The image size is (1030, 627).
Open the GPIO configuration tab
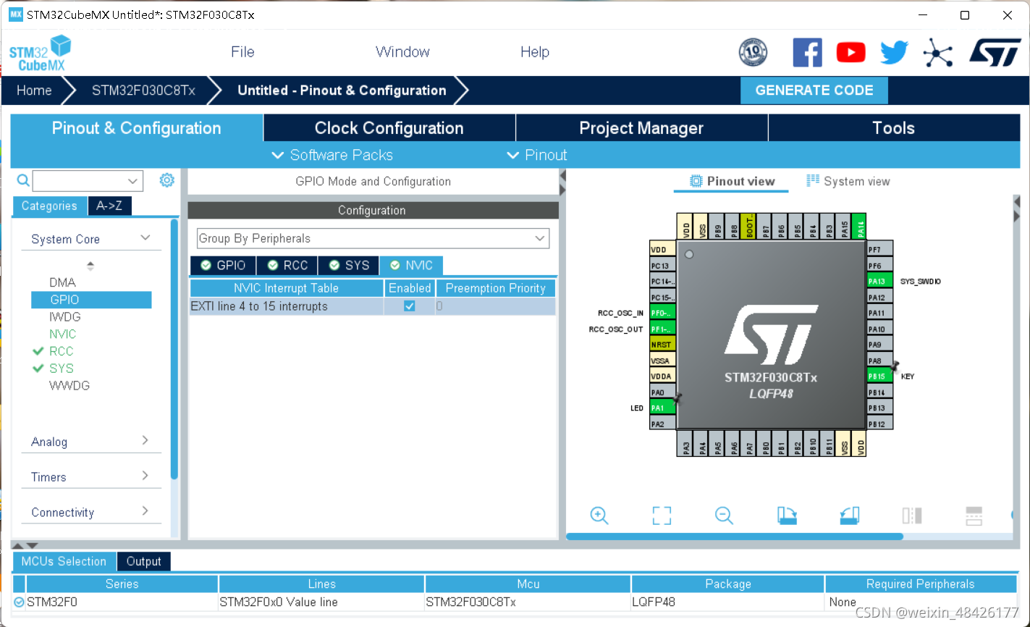[223, 266]
